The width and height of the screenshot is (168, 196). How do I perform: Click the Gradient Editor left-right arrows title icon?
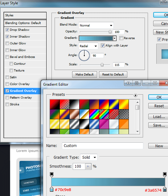[x=128, y=83]
